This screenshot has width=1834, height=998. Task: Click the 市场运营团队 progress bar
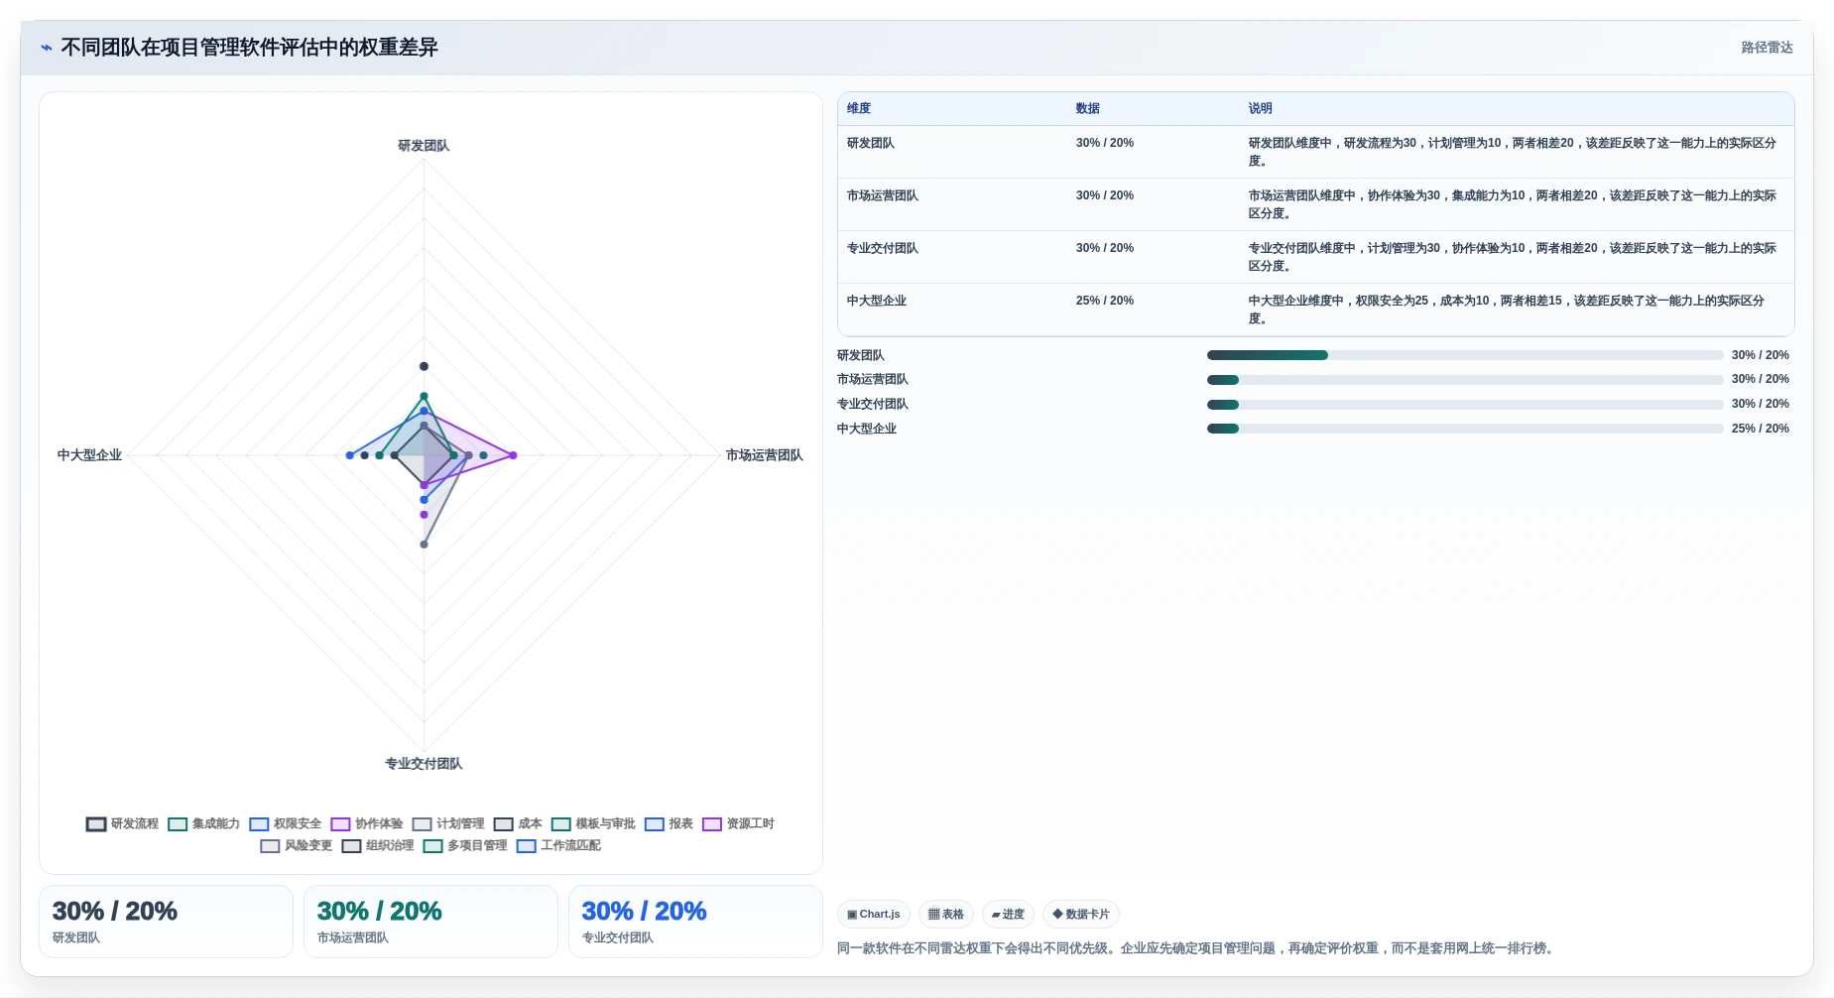1465,380
